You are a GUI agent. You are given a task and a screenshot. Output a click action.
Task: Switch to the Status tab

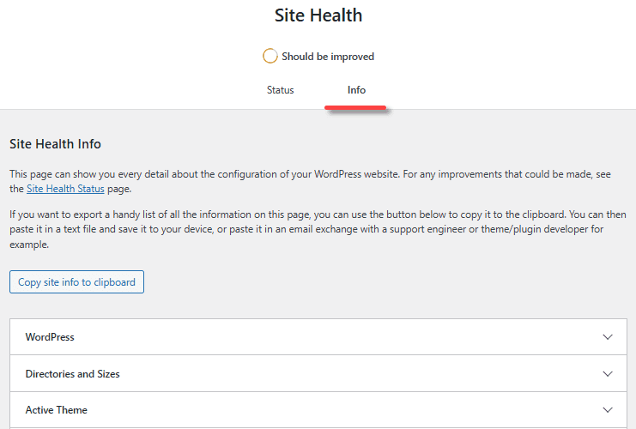[x=280, y=90]
